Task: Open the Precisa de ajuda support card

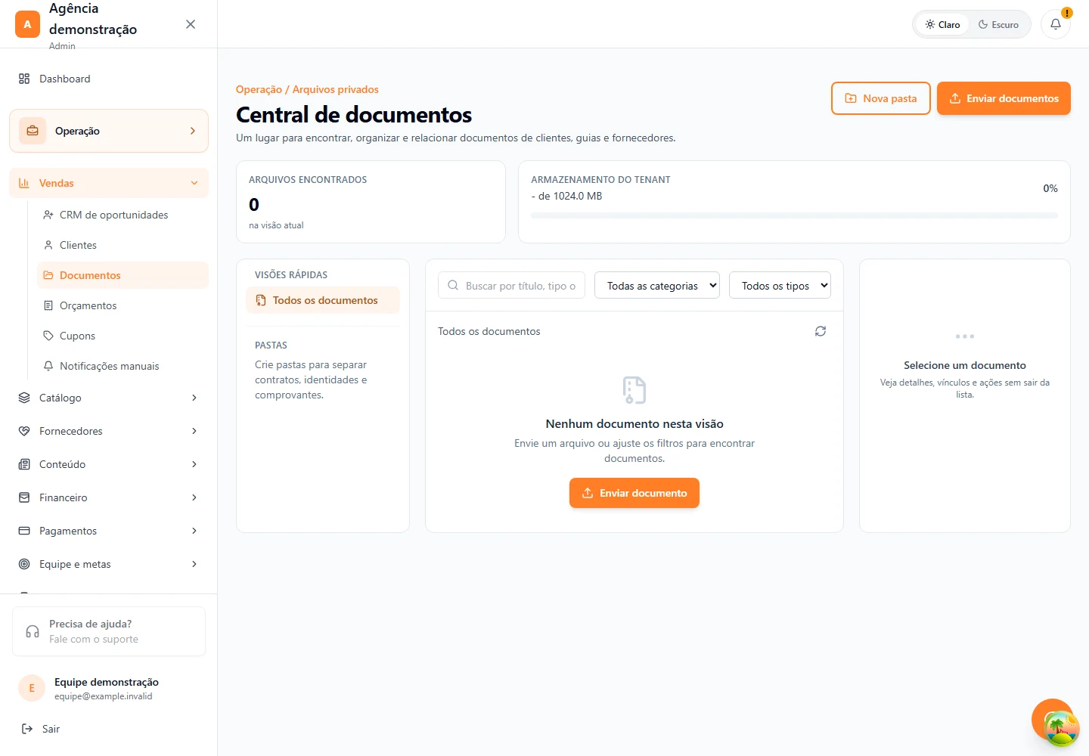Action: point(109,631)
